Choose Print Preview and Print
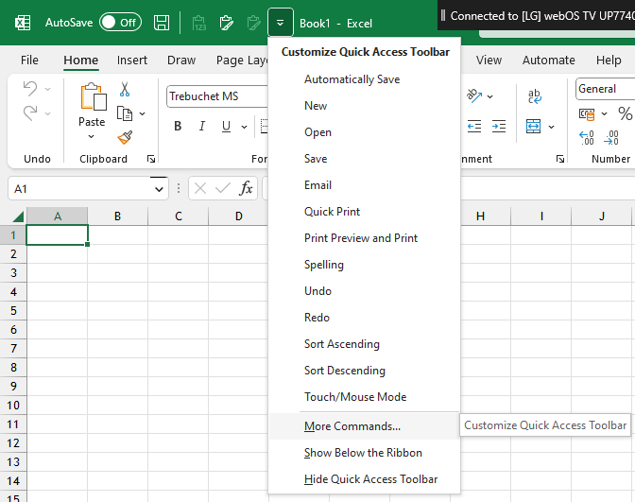 click(364, 238)
